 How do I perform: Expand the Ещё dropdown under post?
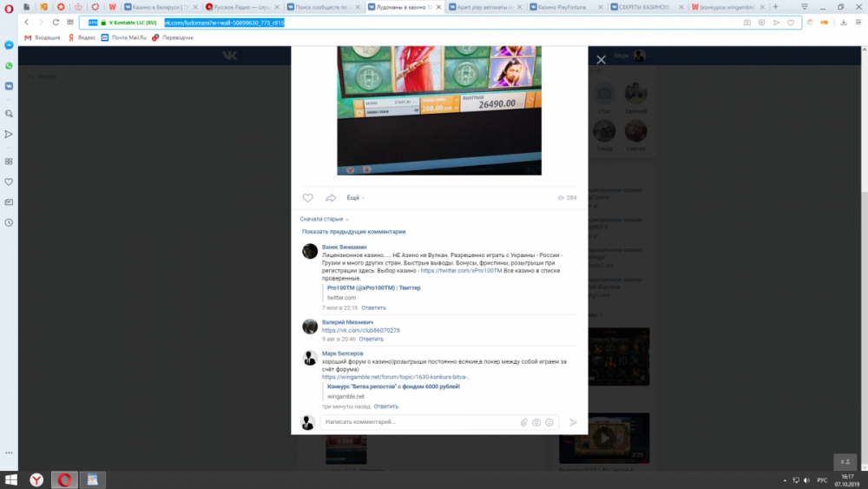pos(355,198)
